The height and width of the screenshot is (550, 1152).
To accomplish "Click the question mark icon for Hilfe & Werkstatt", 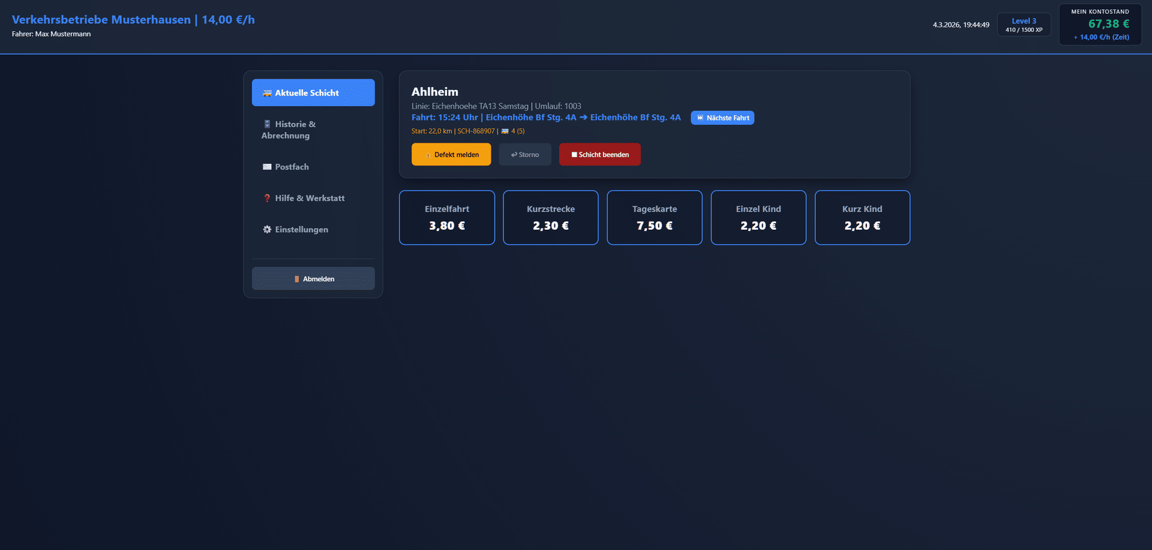I will click(267, 198).
